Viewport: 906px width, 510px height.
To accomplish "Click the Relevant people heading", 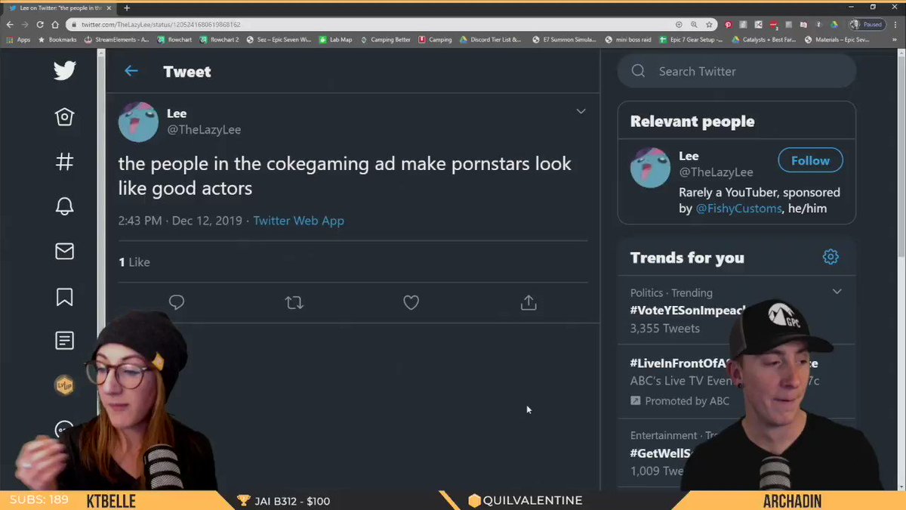I will point(692,121).
